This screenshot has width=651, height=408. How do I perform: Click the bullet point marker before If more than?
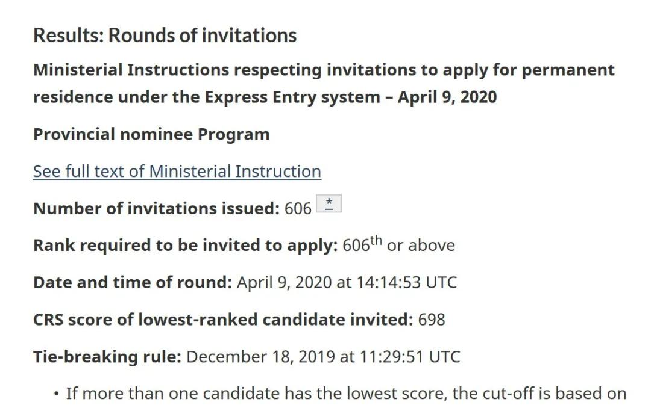57,394
